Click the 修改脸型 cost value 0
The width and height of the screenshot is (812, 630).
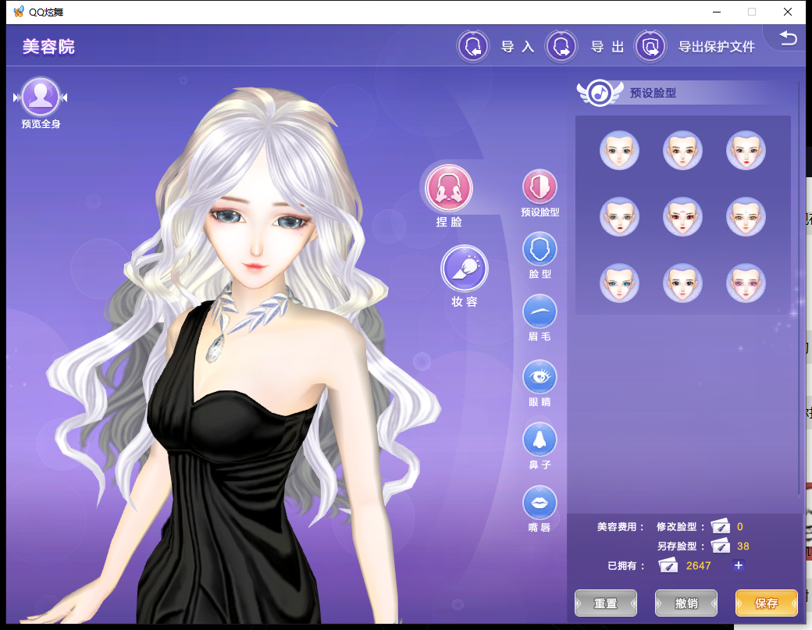click(x=740, y=526)
